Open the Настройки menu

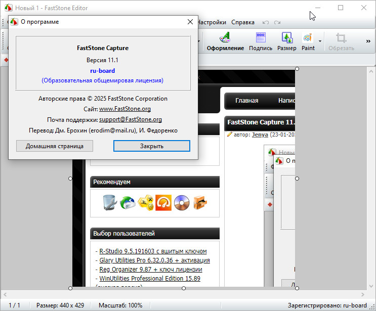[x=212, y=22]
